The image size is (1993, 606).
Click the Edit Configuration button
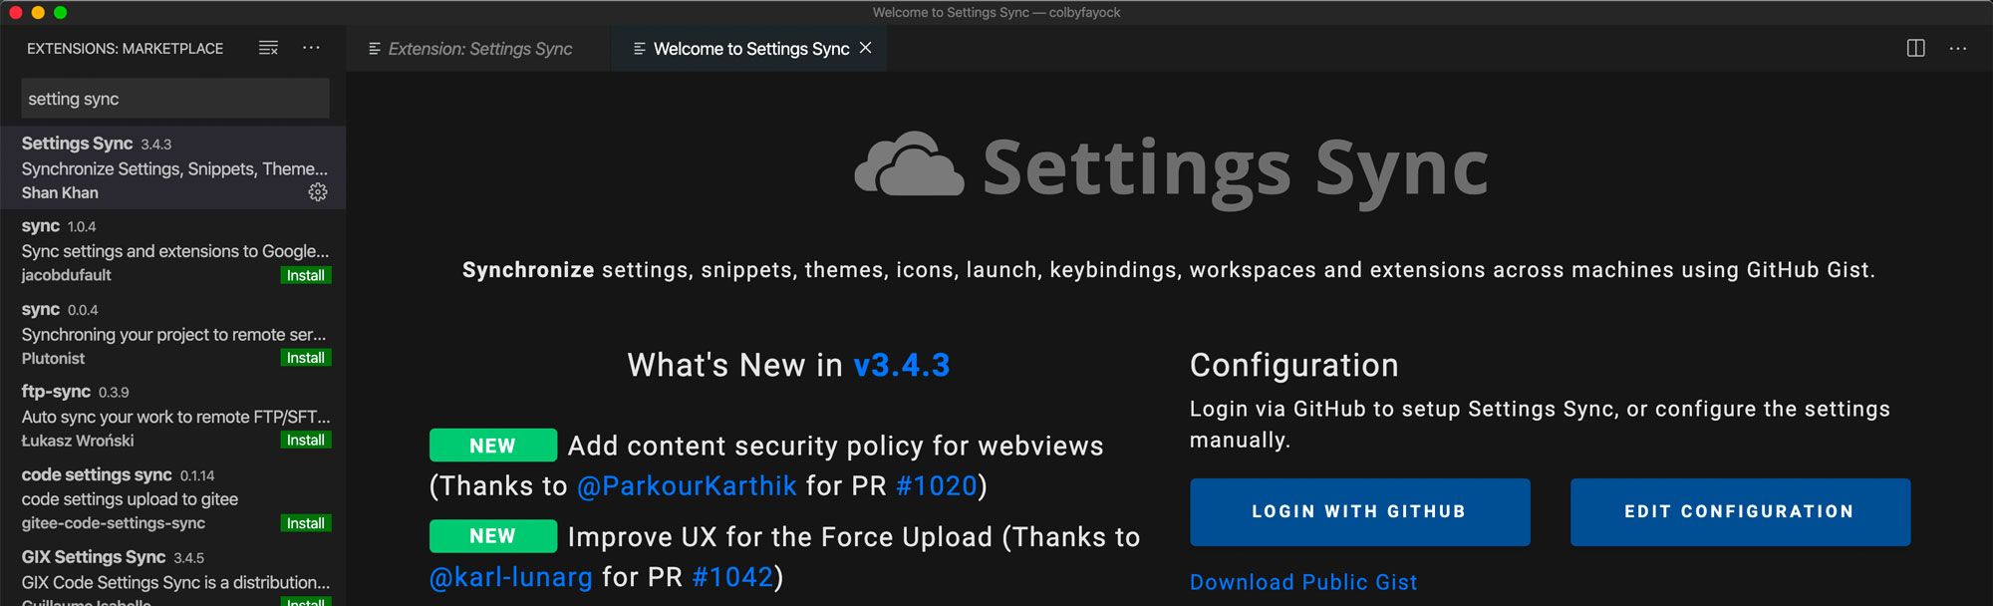[x=1739, y=511]
